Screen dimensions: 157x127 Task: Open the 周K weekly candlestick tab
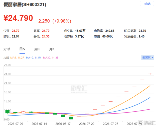click(x=37, y=49)
